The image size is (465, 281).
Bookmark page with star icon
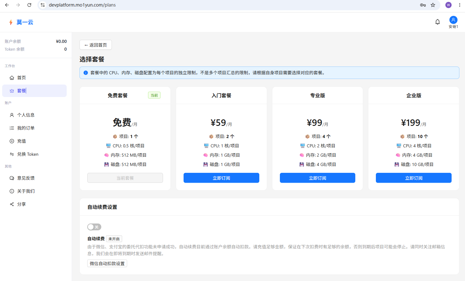pyautogui.click(x=433, y=5)
